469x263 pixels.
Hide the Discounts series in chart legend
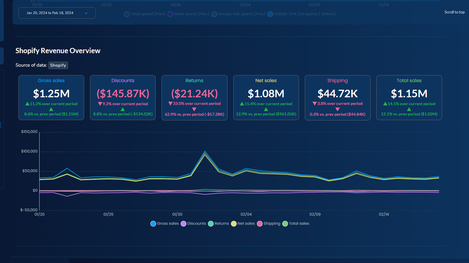click(193, 224)
